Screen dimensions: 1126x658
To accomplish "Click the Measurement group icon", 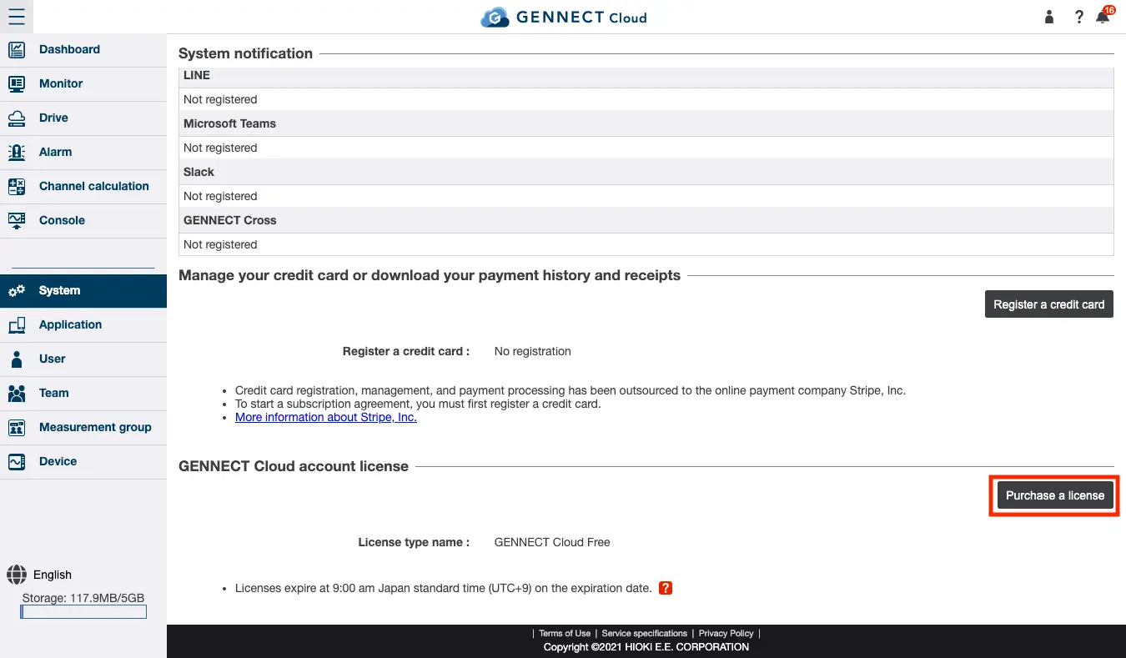I will pos(17,428).
